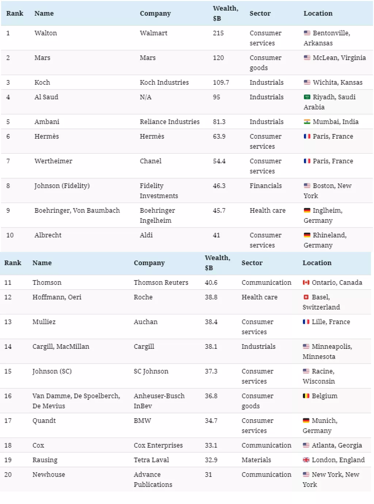Click the Thomson Reuters company name
The image size is (374, 504).
[x=161, y=283]
